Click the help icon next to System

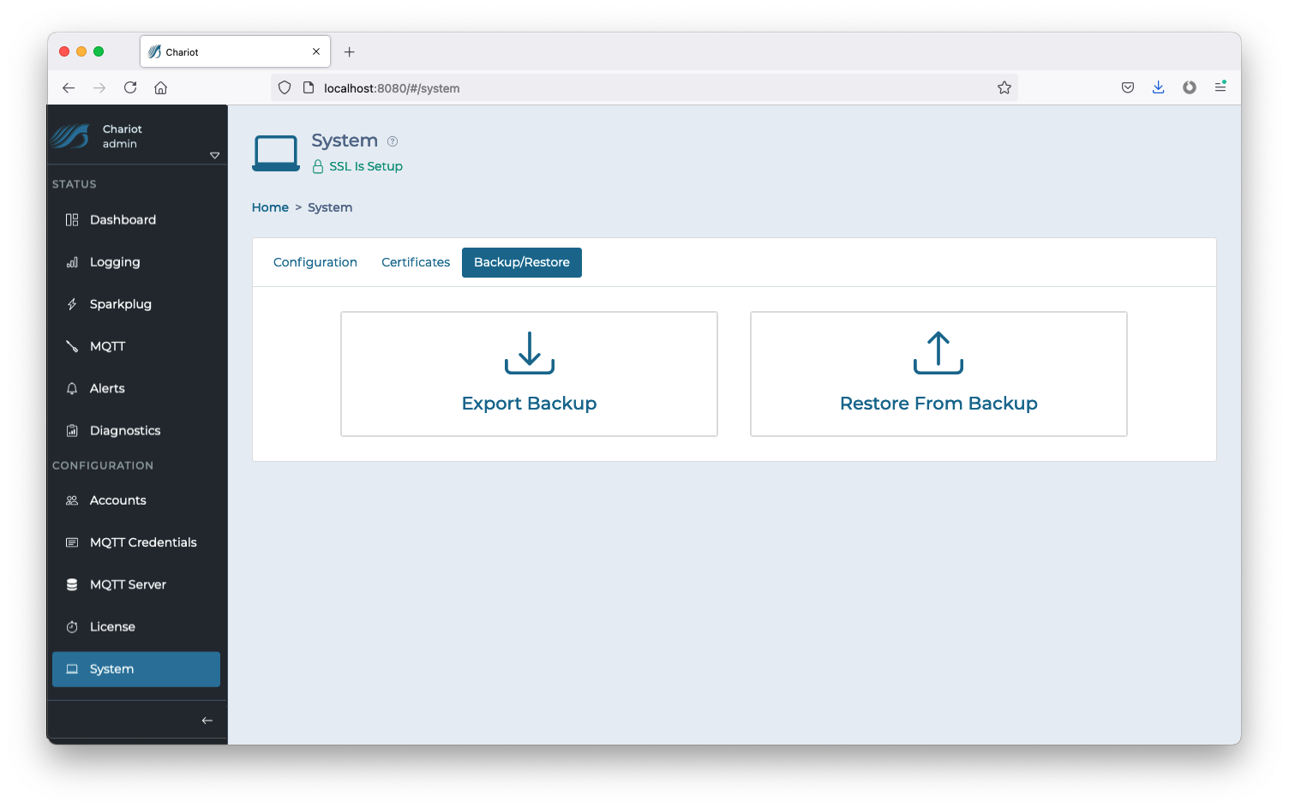tap(393, 141)
